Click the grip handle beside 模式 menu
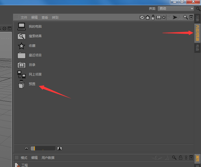This screenshot has width=201, height=167. pos(16,157)
